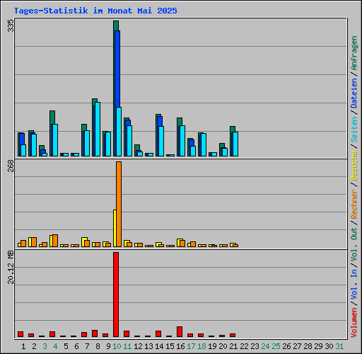Click the 20.12 MB axis label
362x354 pixels.
[11, 268]
